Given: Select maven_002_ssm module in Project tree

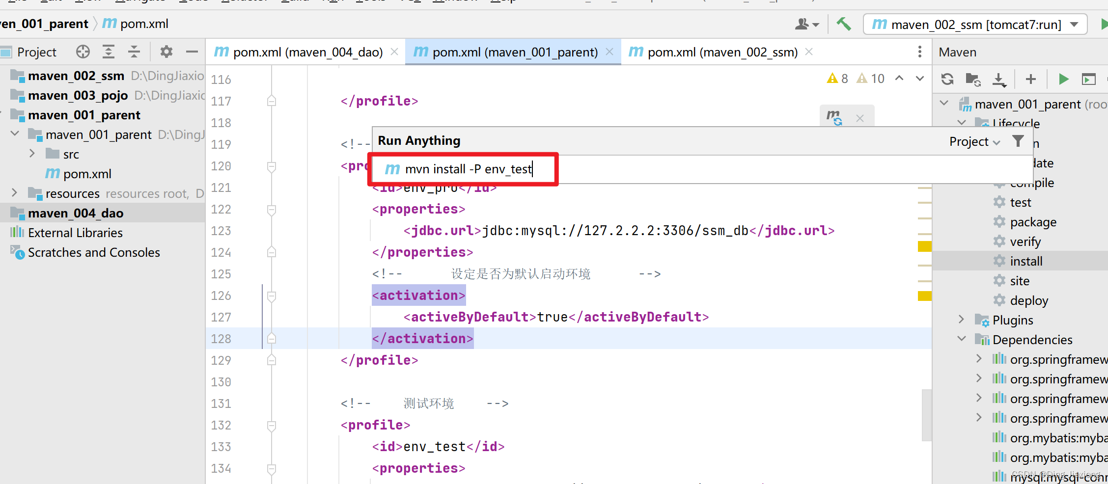Looking at the screenshot, I should tap(76, 76).
